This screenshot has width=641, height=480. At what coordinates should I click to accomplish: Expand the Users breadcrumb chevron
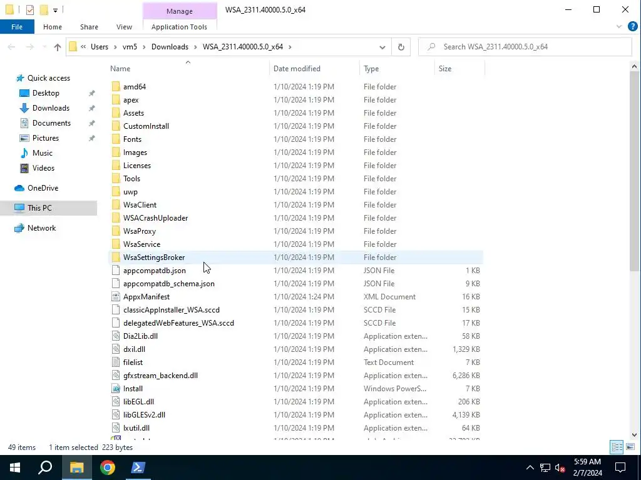coord(115,47)
